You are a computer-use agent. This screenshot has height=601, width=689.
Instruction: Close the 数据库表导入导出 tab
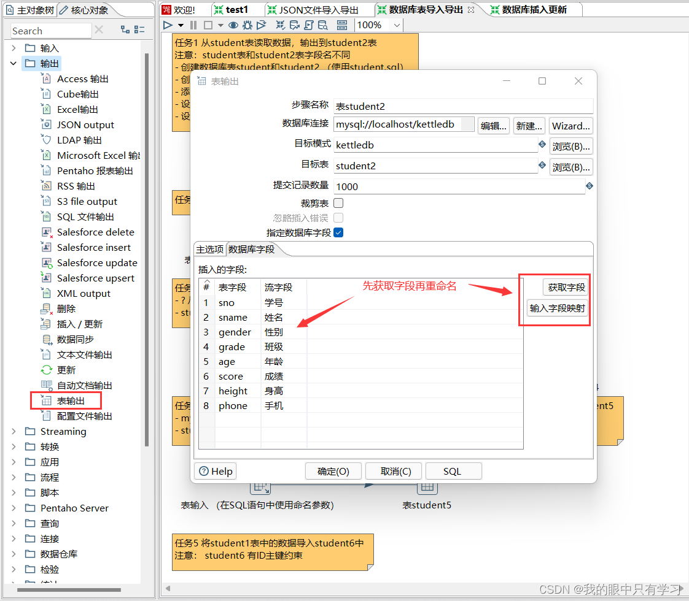pos(471,10)
